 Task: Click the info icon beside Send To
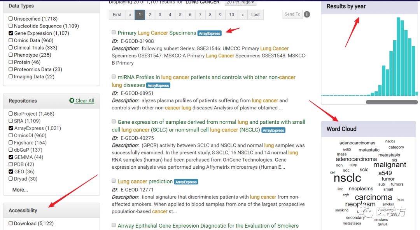(x=307, y=14)
